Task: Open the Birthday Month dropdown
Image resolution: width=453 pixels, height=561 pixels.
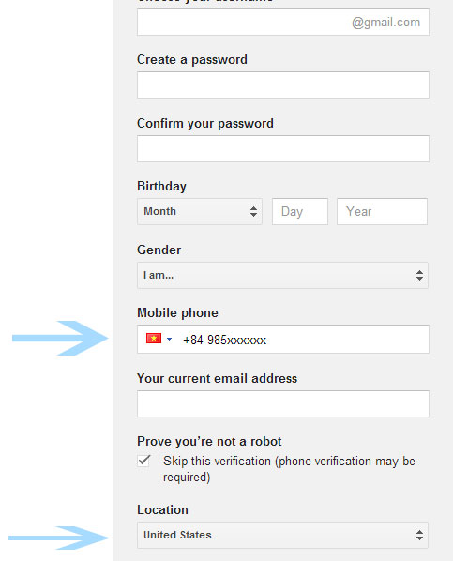Action: 200,211
